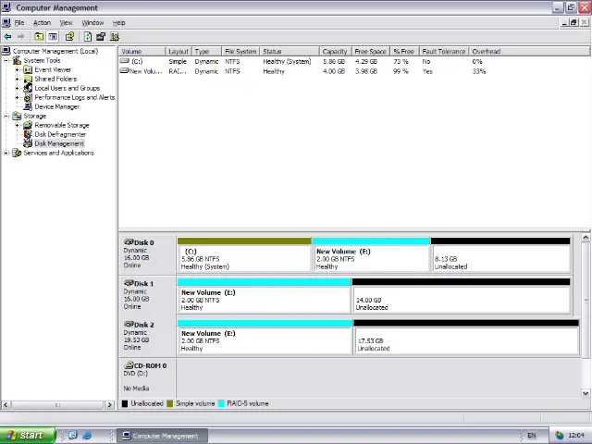The height and width of the screenshot is (444, 592).
Task: Click the Start button
Action: 28,436
